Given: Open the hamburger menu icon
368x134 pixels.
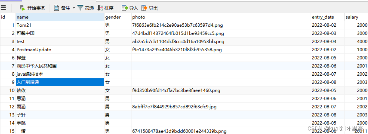Looking at the screenshot, I should coord(3,8).
